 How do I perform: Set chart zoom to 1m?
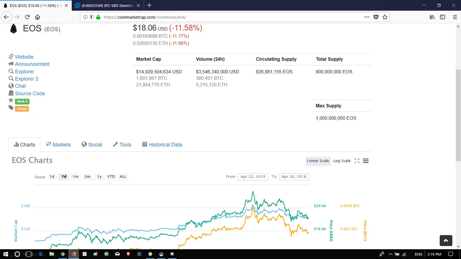(x=76, y=177)
